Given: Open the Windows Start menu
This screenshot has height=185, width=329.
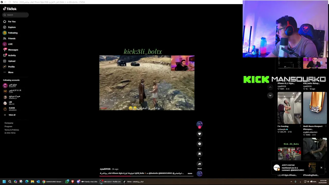Looking at the screenshot, I should coord(4,182).
